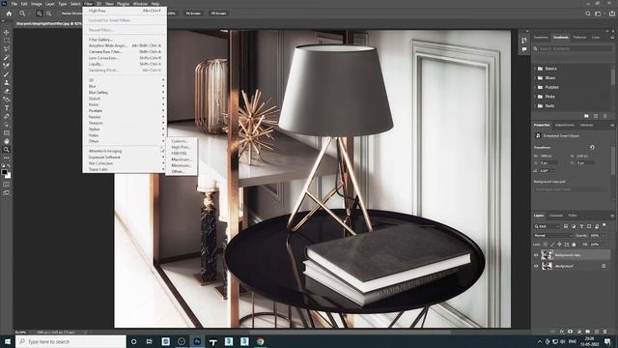Click the search icon at top right
The width and height of the screenshot is (618, 348).
(x=588, y=14)
